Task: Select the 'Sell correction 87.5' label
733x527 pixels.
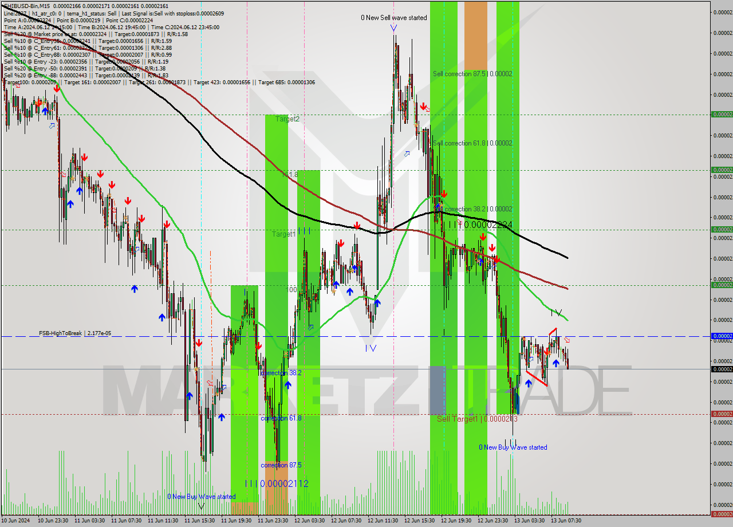Action: click(472, 74)
